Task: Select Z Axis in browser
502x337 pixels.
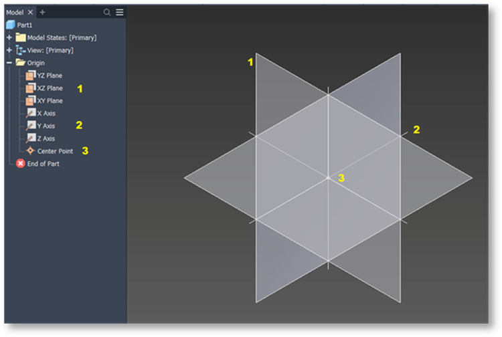Action: tap(46, 138)
